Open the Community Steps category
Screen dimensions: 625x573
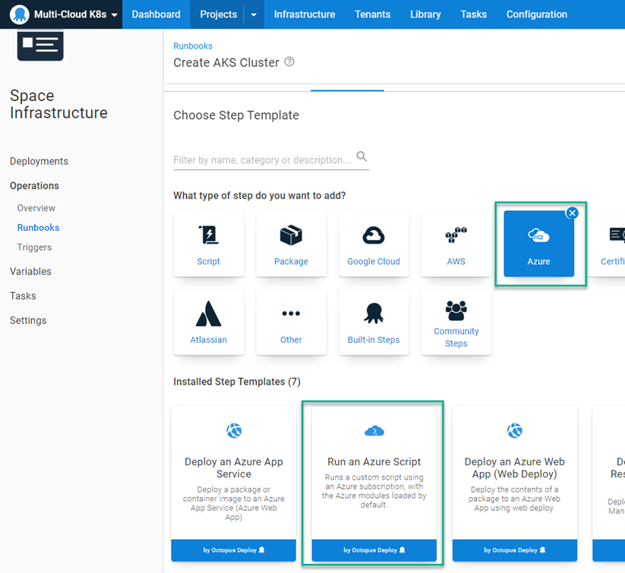[456, 321]
